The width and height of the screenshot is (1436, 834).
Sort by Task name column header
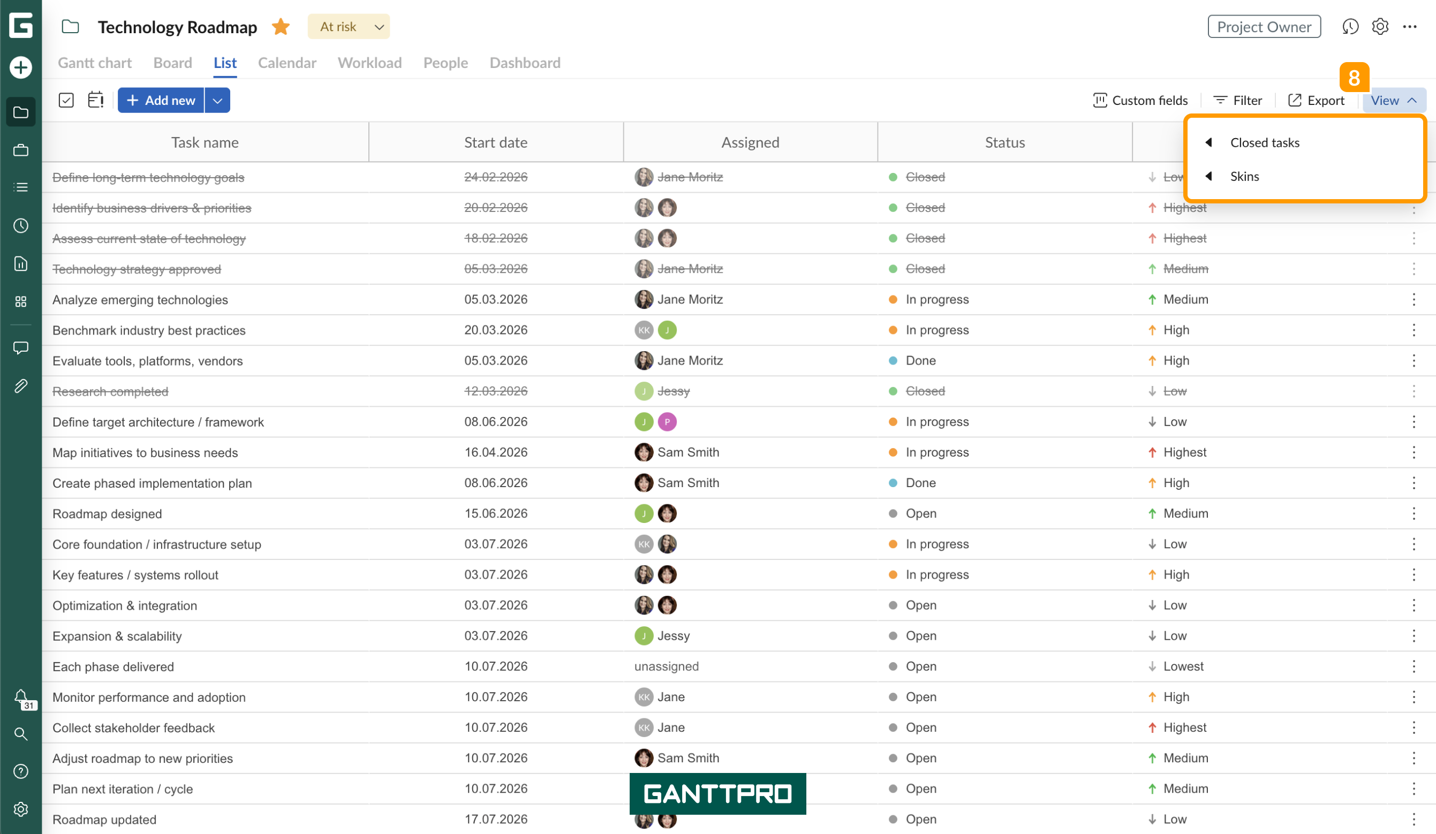click(x=205, y=142)
